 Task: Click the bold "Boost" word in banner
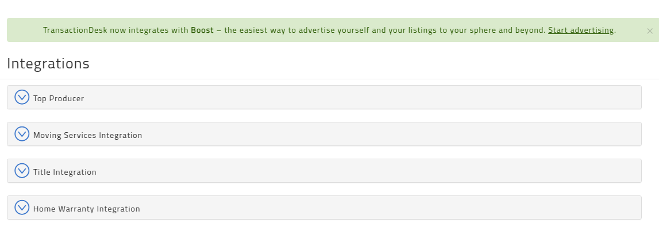coord(202,30)
